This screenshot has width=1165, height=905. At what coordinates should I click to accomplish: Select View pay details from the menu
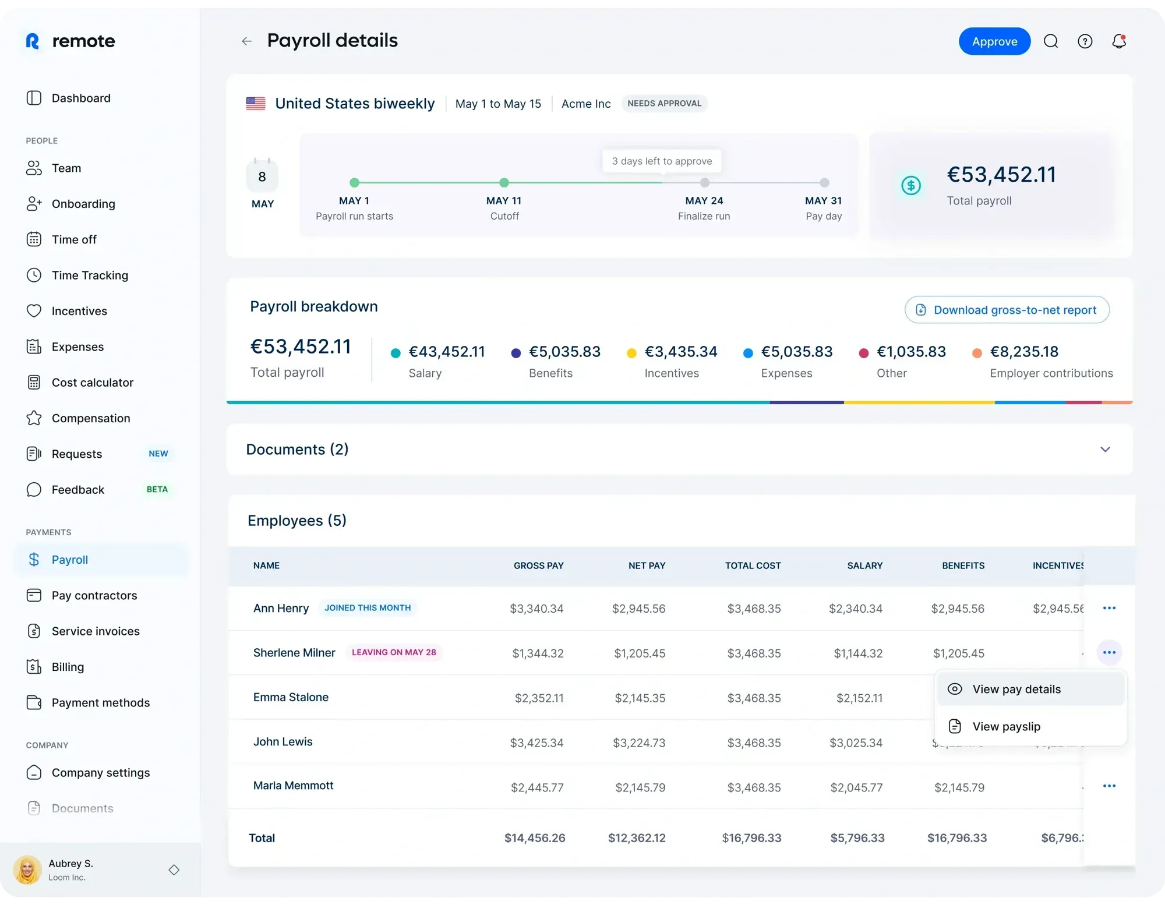coord(1016,689)
